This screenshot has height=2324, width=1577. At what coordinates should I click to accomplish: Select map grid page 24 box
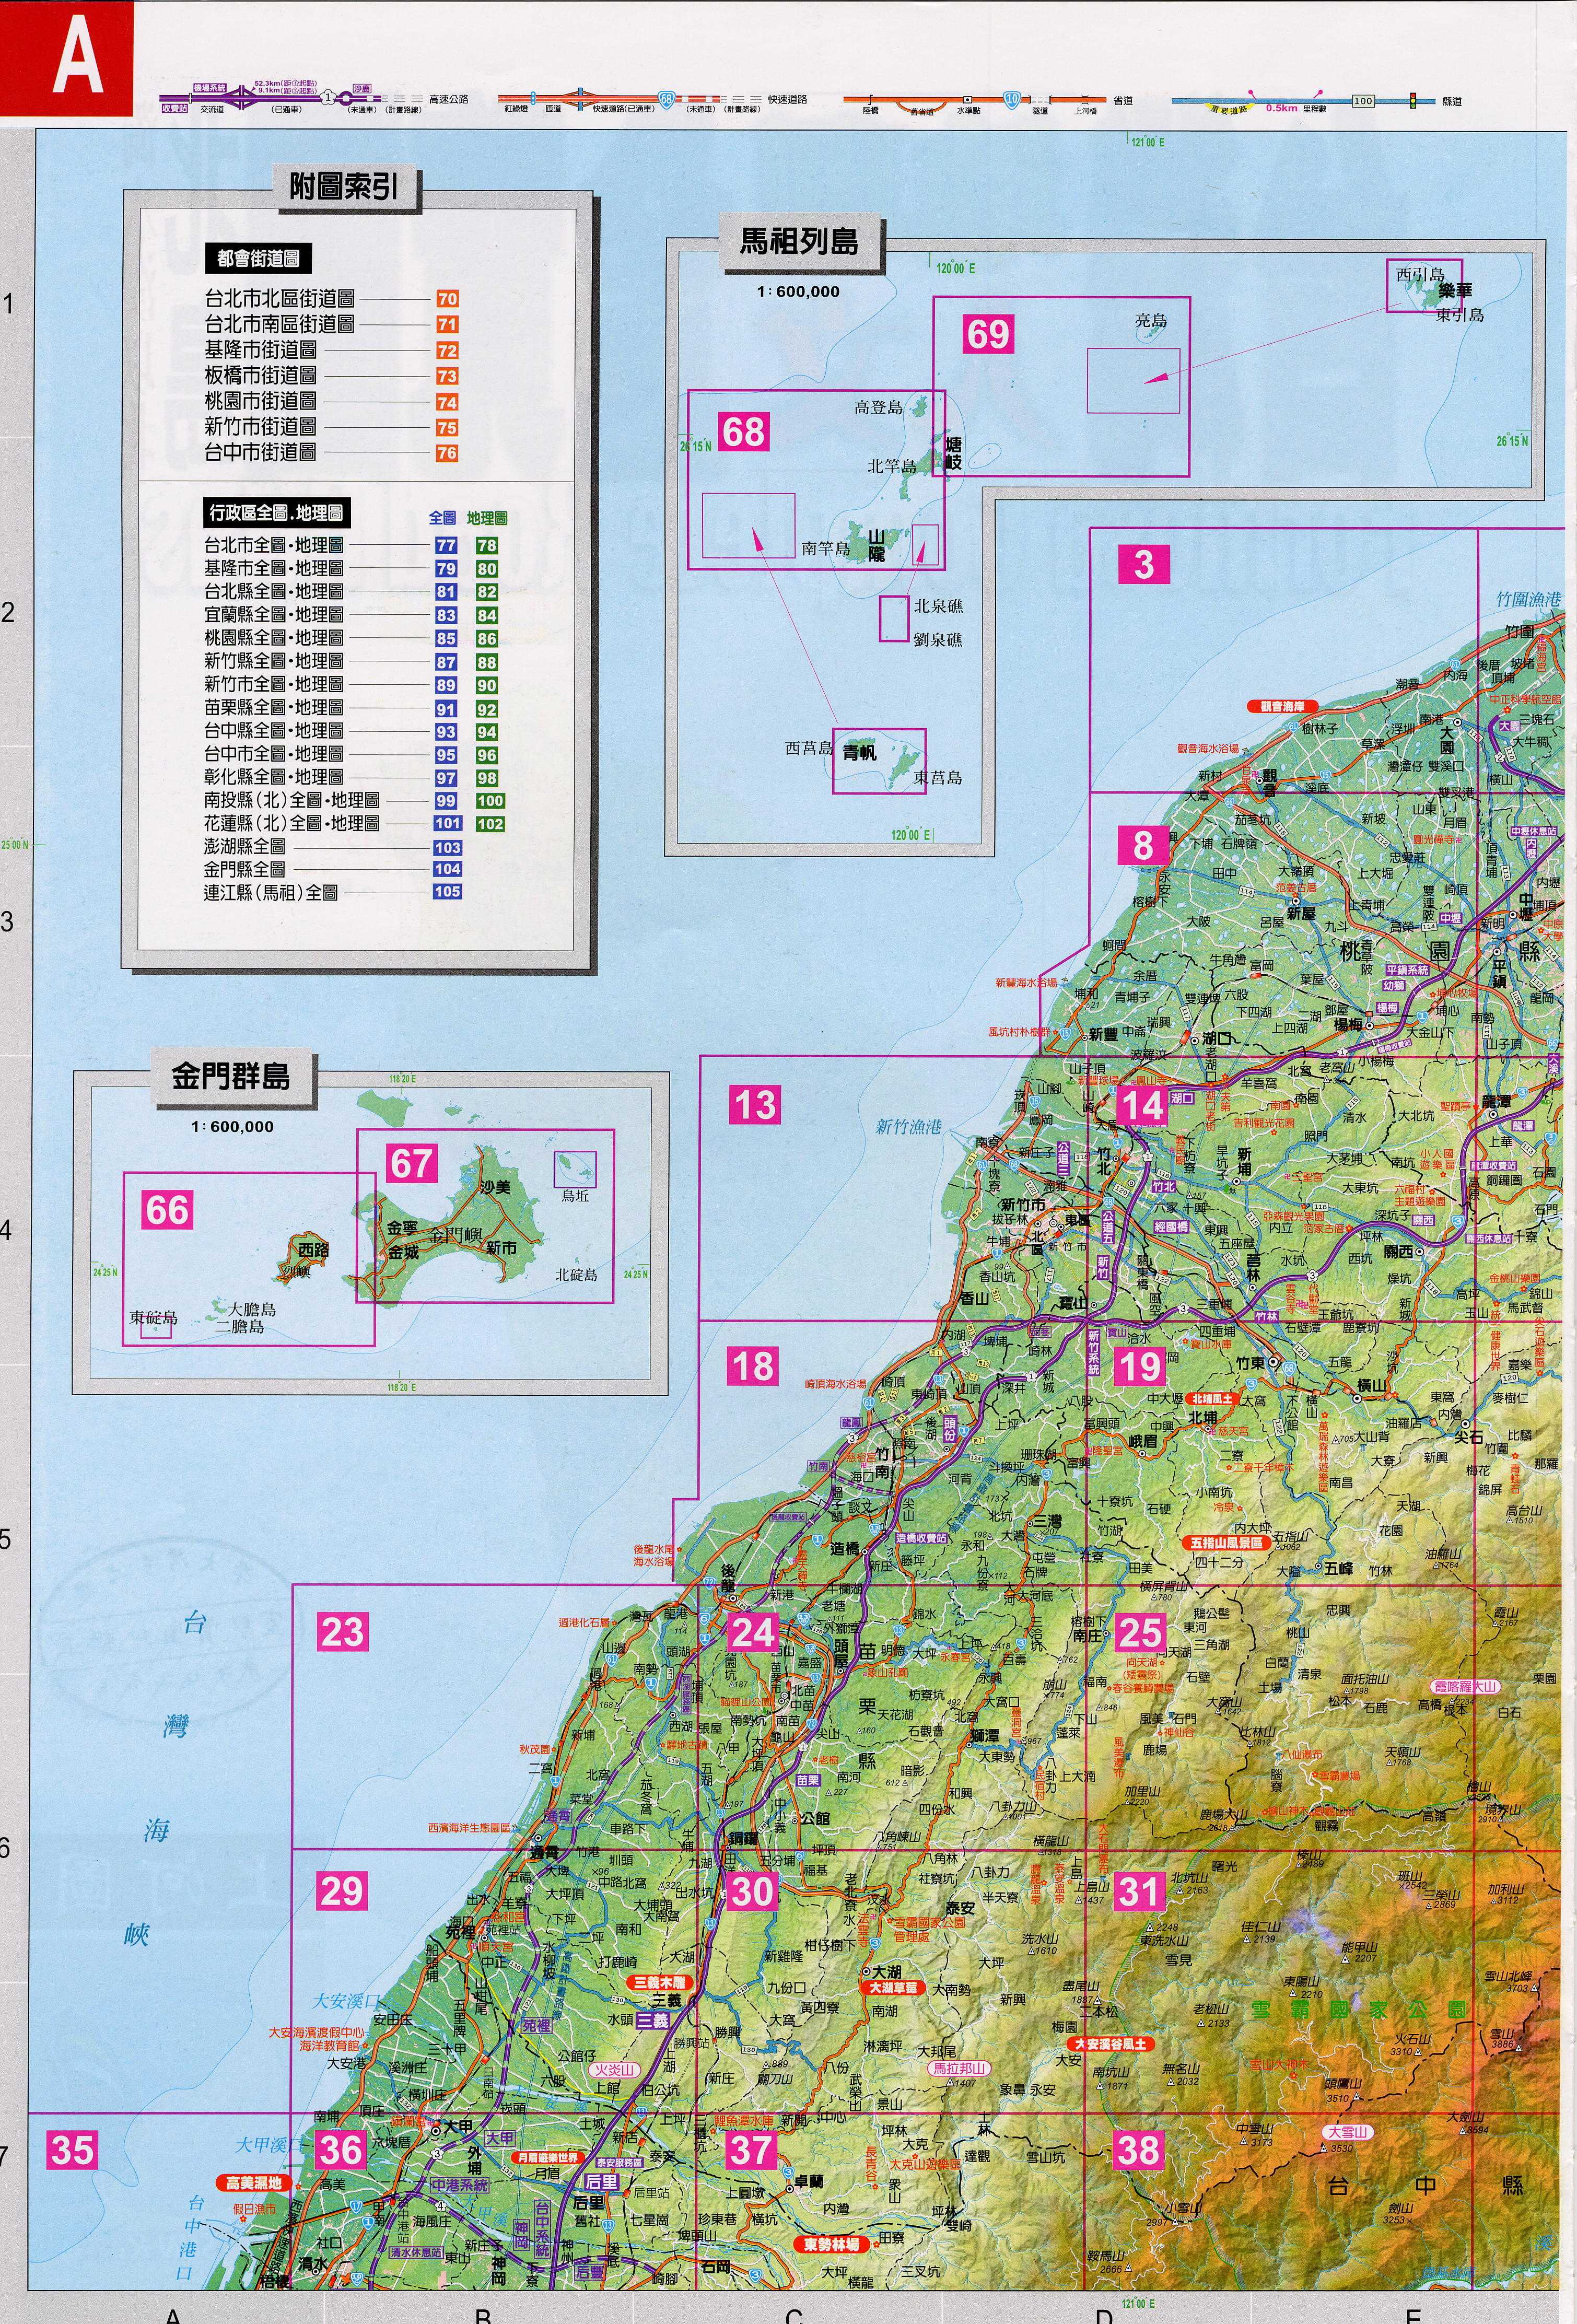[753, 1633]
